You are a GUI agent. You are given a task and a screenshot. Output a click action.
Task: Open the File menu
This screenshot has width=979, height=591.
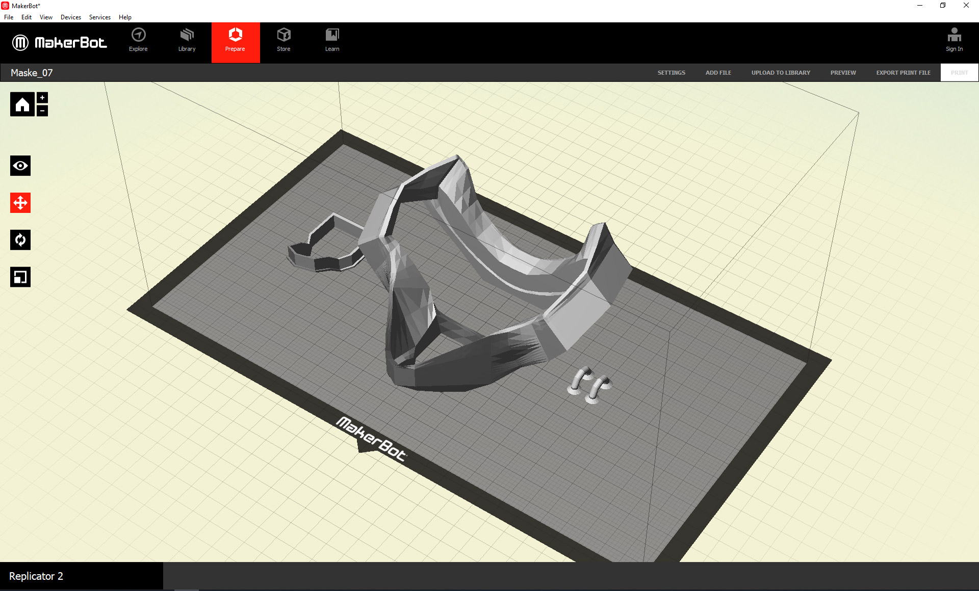point(9,17)
